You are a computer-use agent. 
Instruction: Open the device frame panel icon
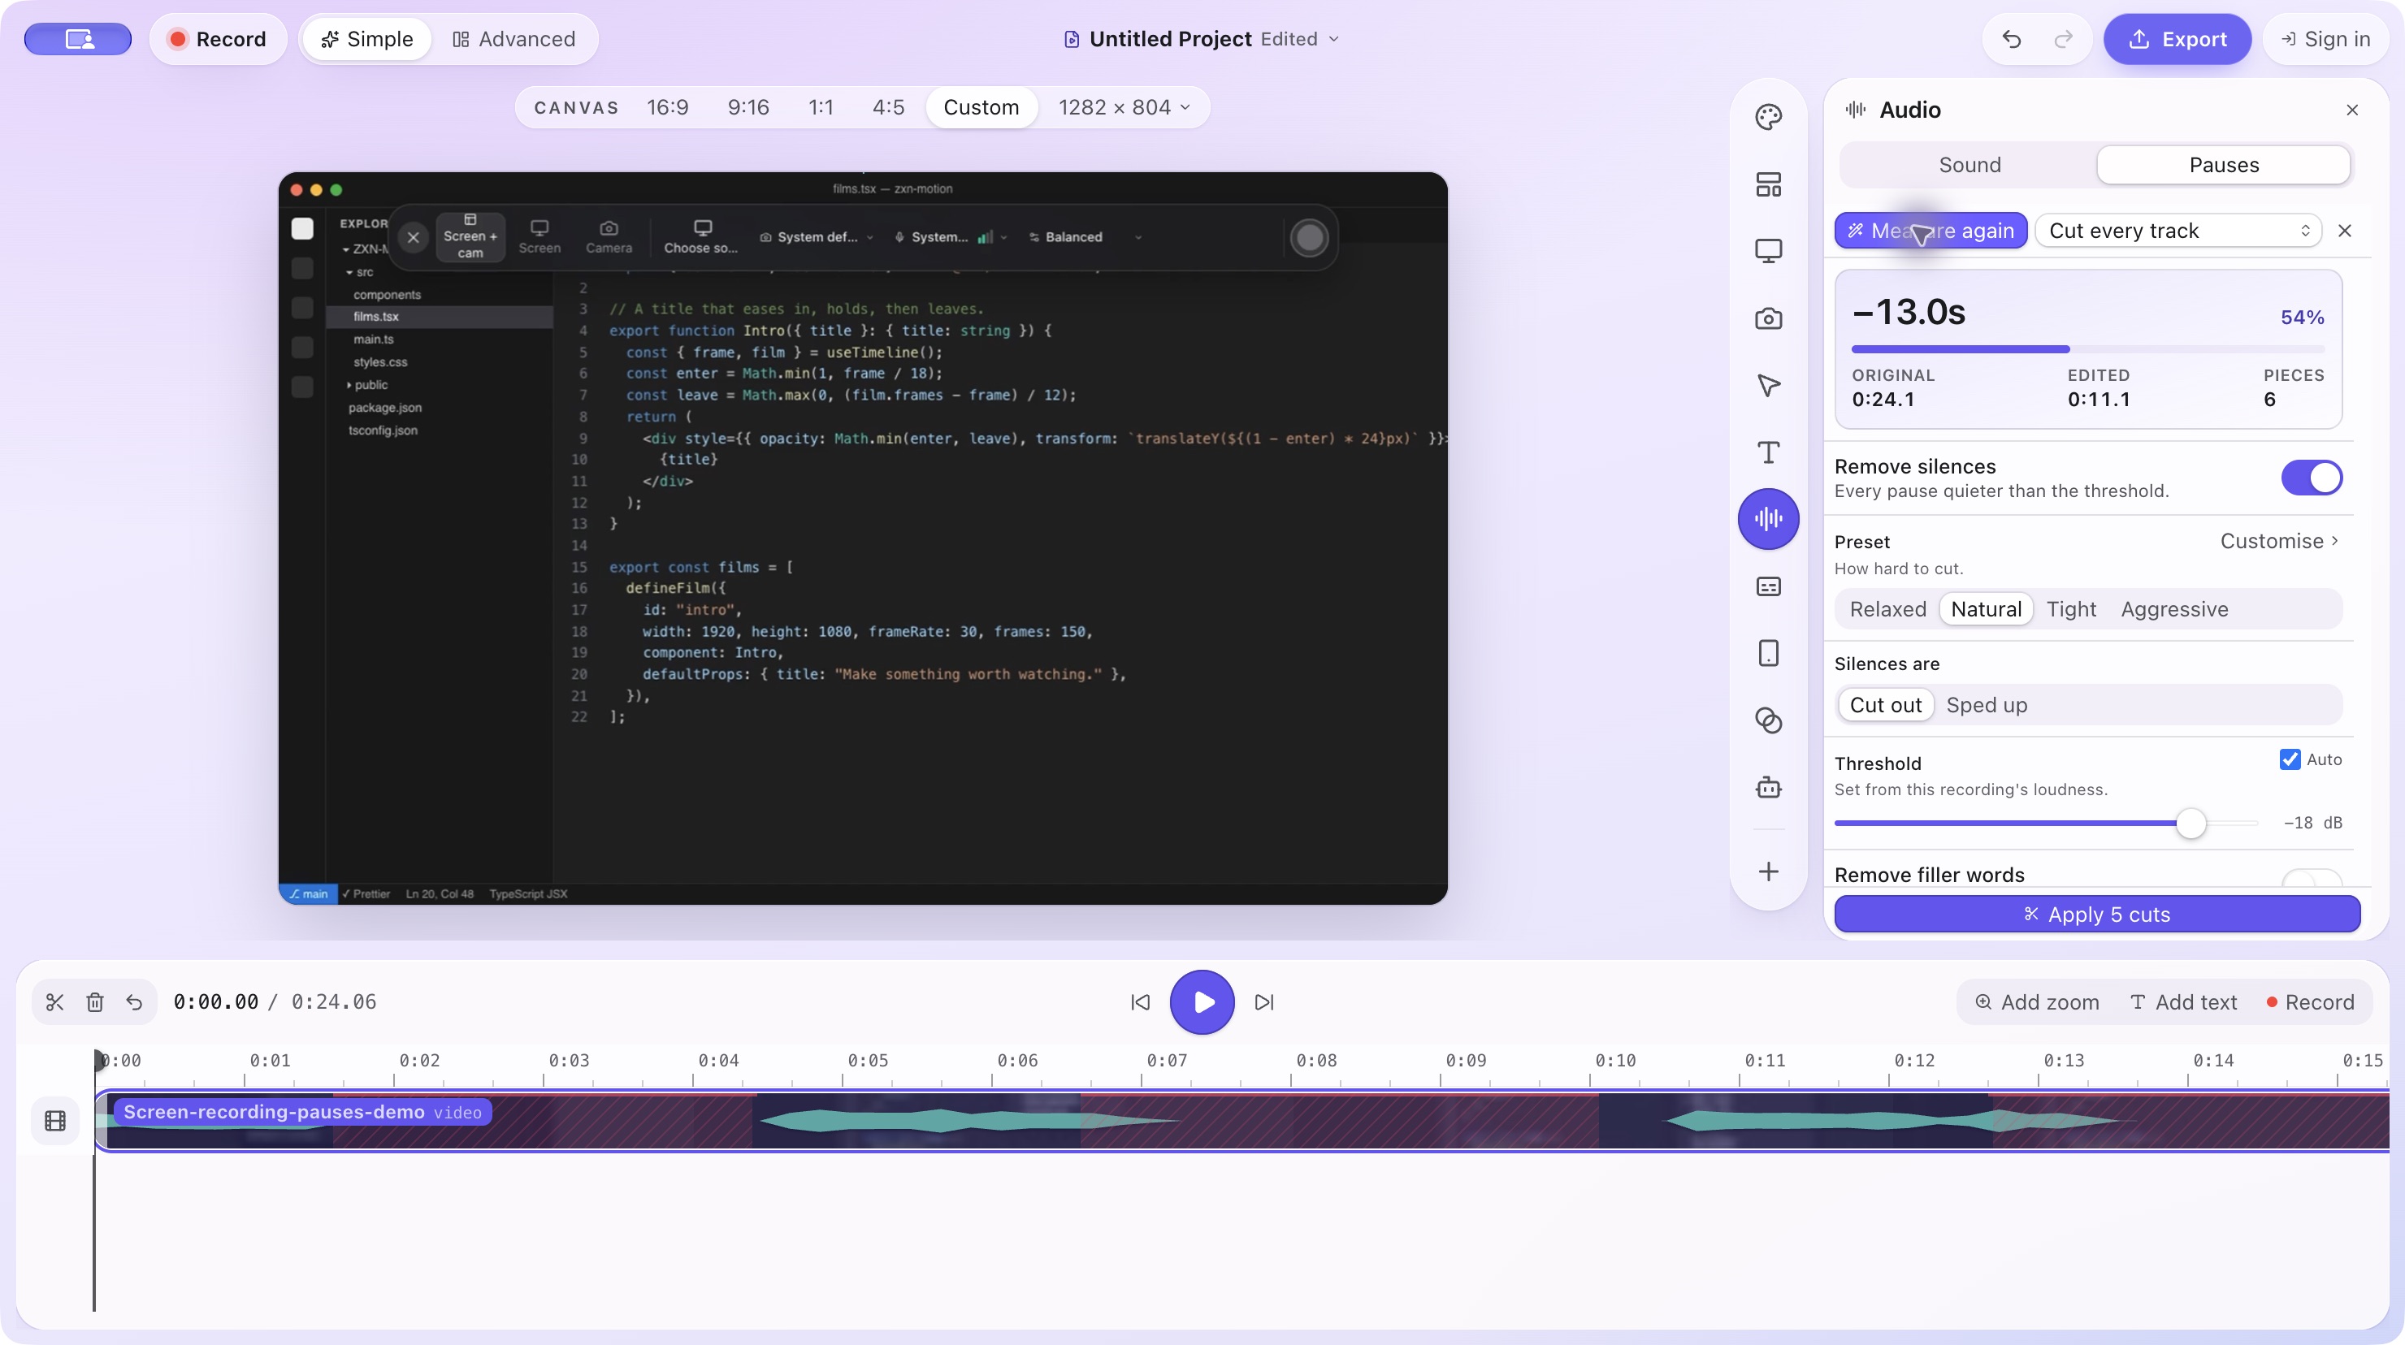pos(1768,653)
